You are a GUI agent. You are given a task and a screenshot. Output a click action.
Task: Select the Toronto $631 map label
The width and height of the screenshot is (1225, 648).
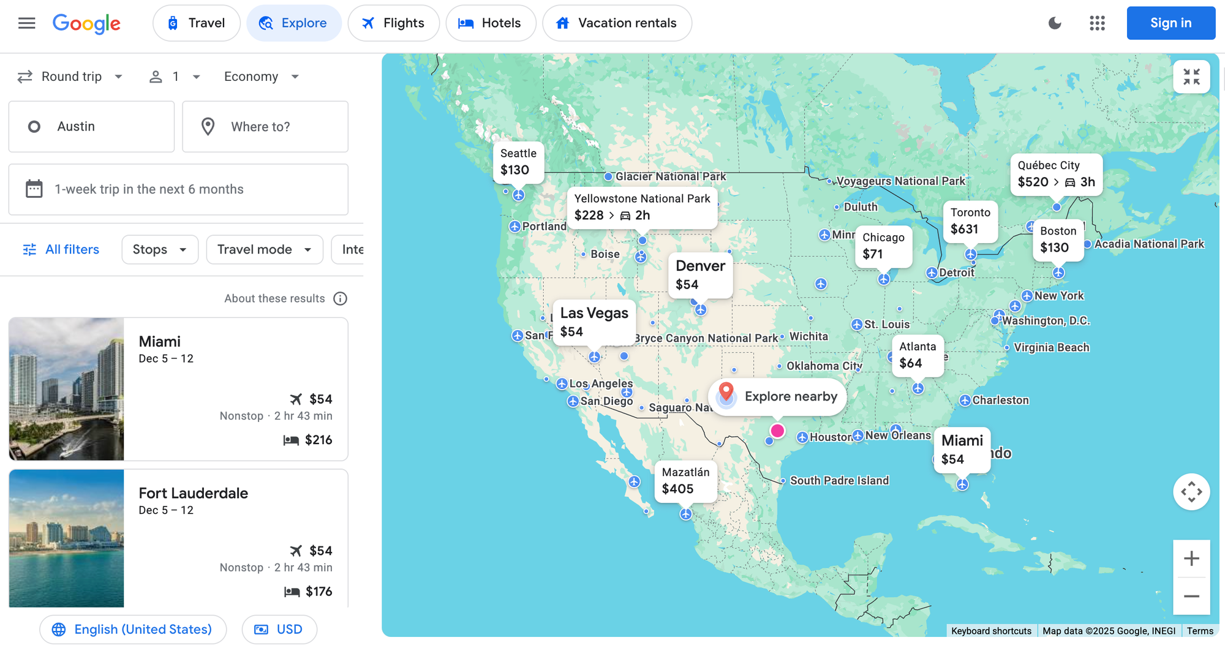(970, 221)
